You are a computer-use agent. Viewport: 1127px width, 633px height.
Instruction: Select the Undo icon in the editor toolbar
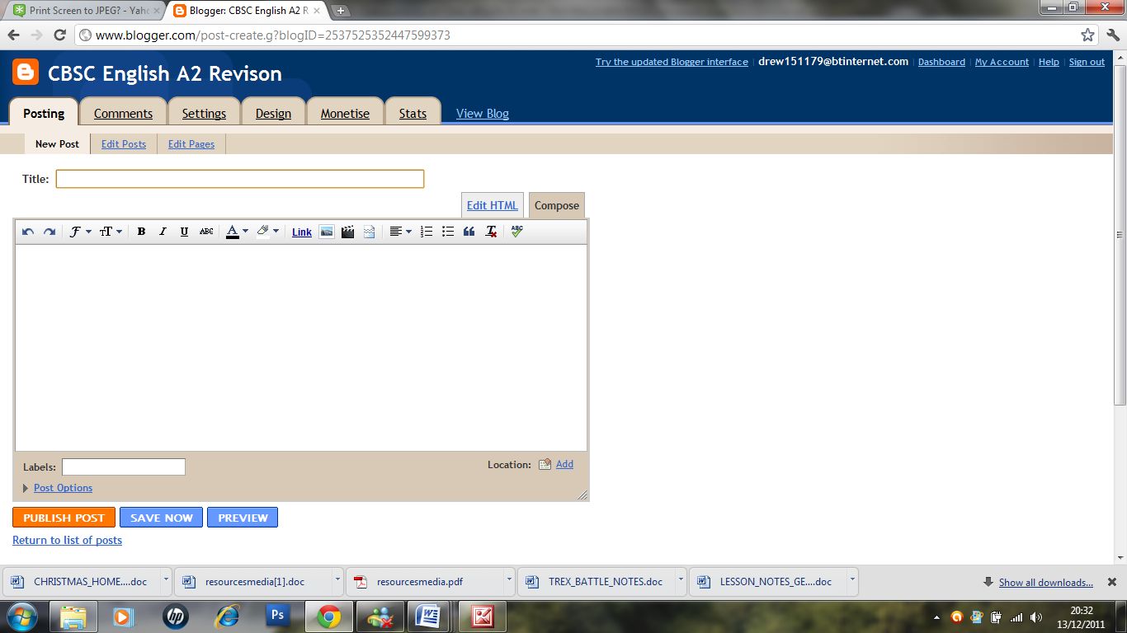[x=27, y=232]
